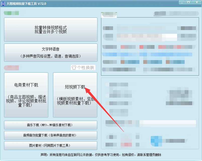Click the 声明 disclaimer text at bottom
The height and width of the screenshot is (161, 202).
101,155
